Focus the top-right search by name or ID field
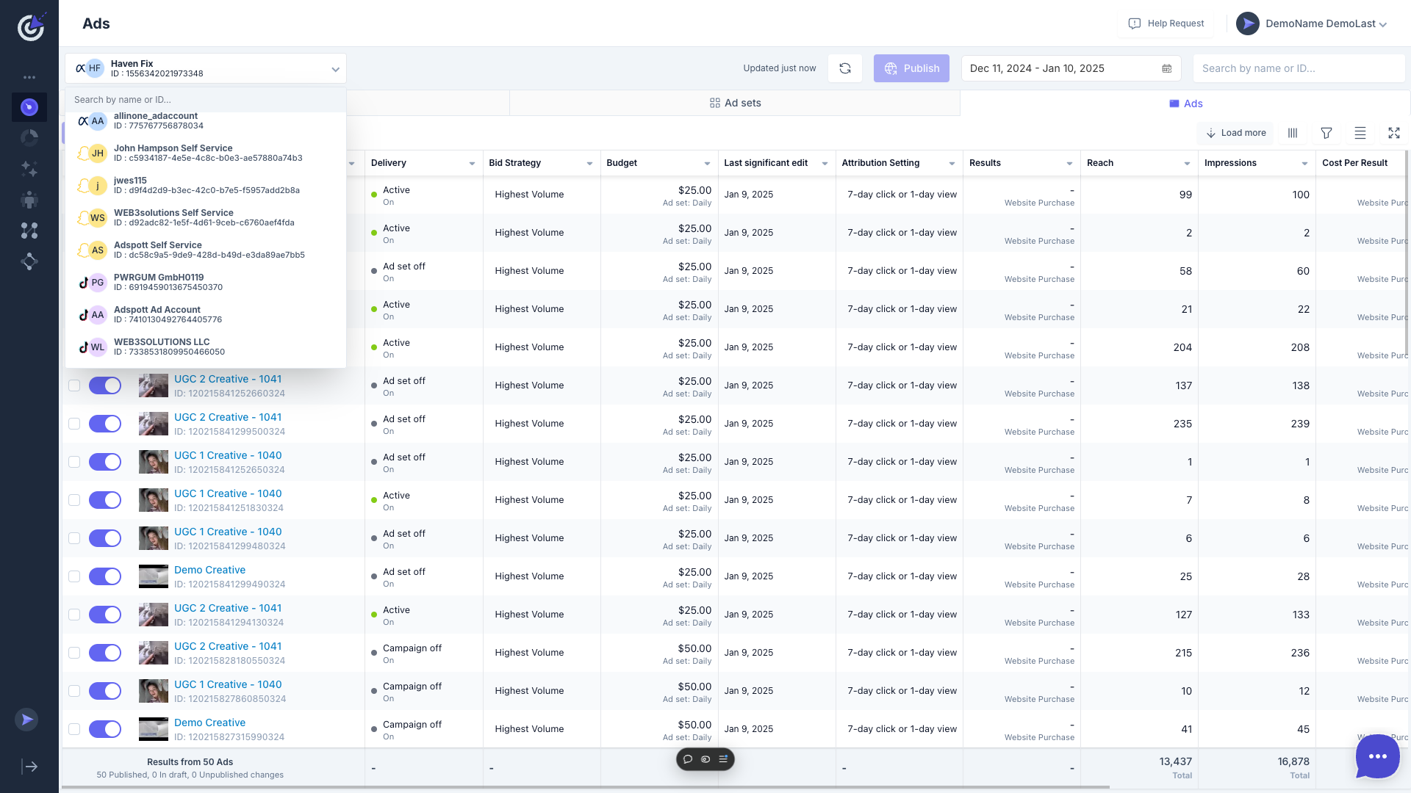This screenshot has height=793, width=1411. [x=1299, y=68]
